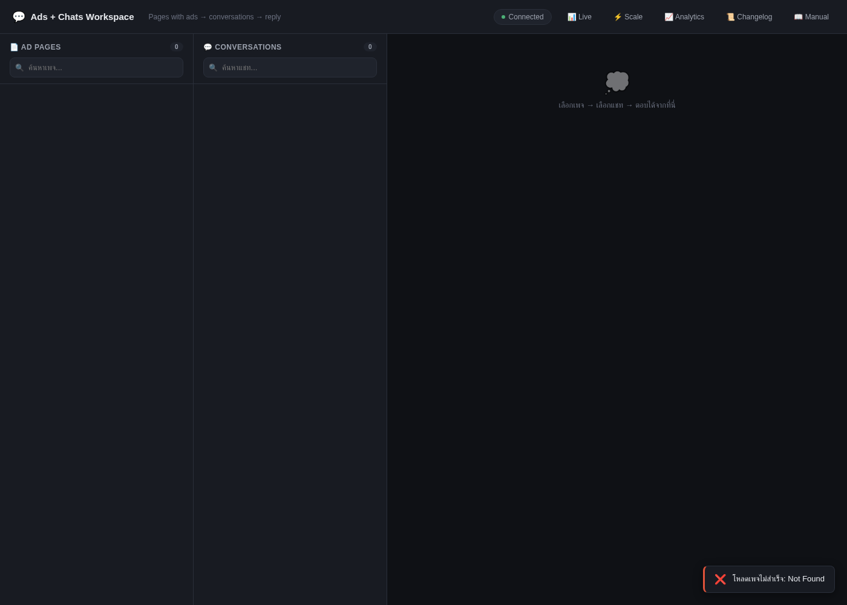Screen dimensions: 847x605
Task: Open the Live view
Action: 580,17
